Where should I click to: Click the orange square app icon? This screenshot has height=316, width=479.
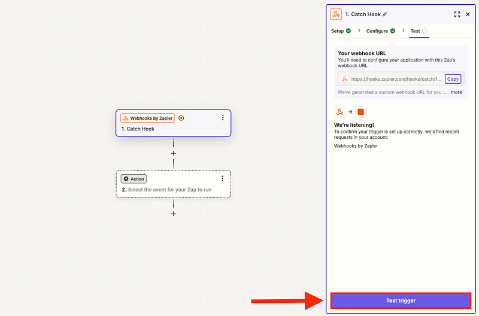tap(360, 111)
